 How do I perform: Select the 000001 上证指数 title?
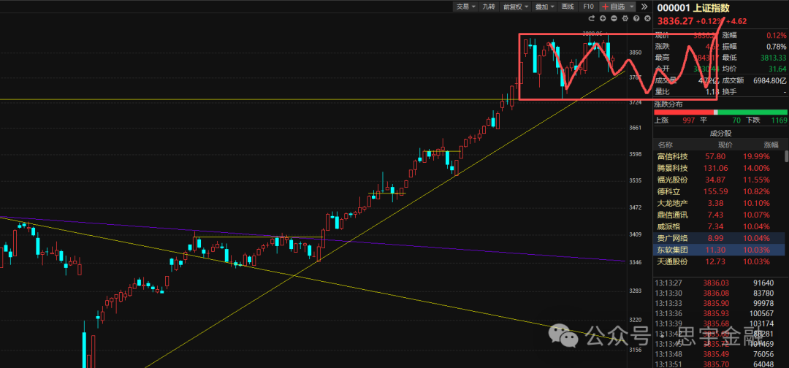(x=693, y=7)
